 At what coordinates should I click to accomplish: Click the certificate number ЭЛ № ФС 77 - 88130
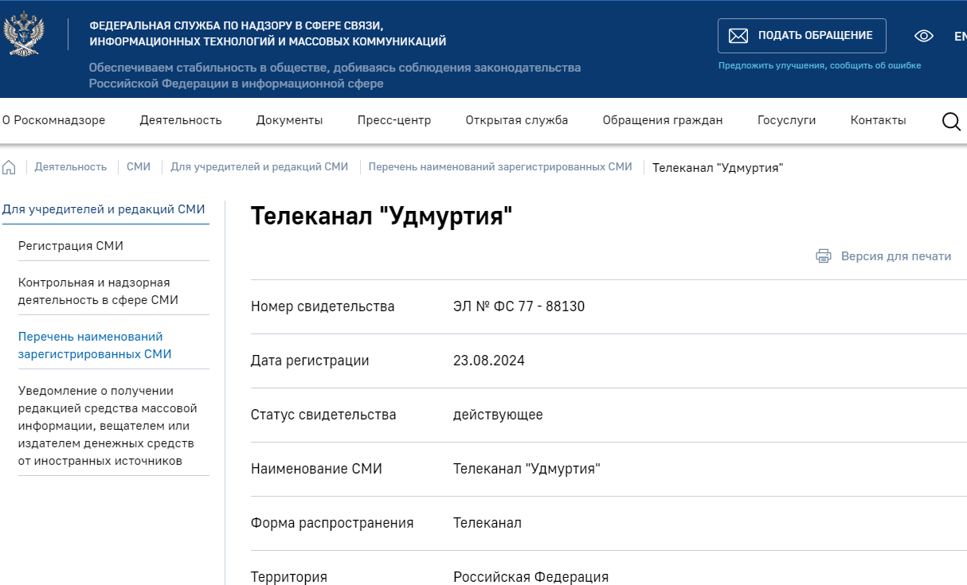click(x=519, y=306)
